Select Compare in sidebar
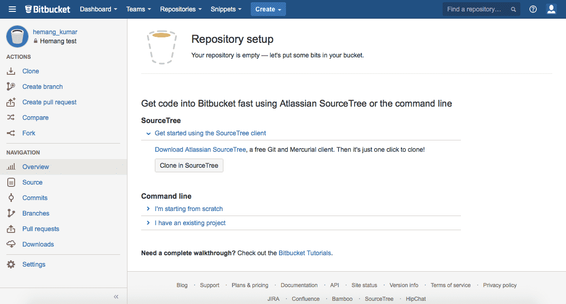Screen dimensions: 566x304 (x=35, y=118)
